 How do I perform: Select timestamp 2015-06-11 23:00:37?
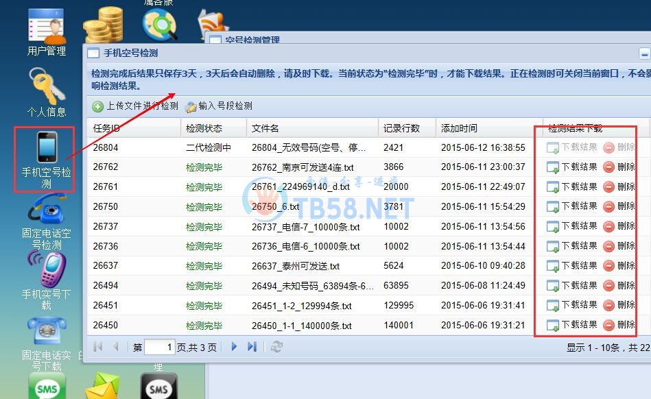coord(483,167)
